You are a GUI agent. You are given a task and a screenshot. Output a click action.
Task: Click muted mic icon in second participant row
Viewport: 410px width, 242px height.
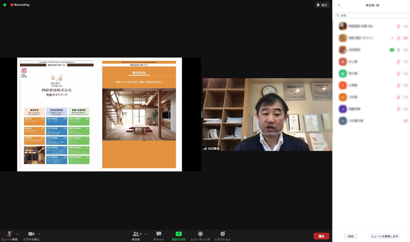(x=399, y=38)
